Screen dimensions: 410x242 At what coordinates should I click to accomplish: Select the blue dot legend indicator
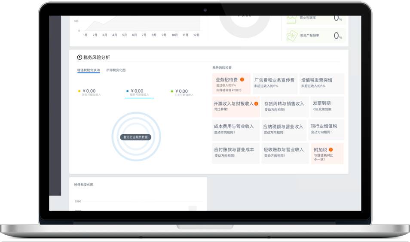(x=128, y=91)
